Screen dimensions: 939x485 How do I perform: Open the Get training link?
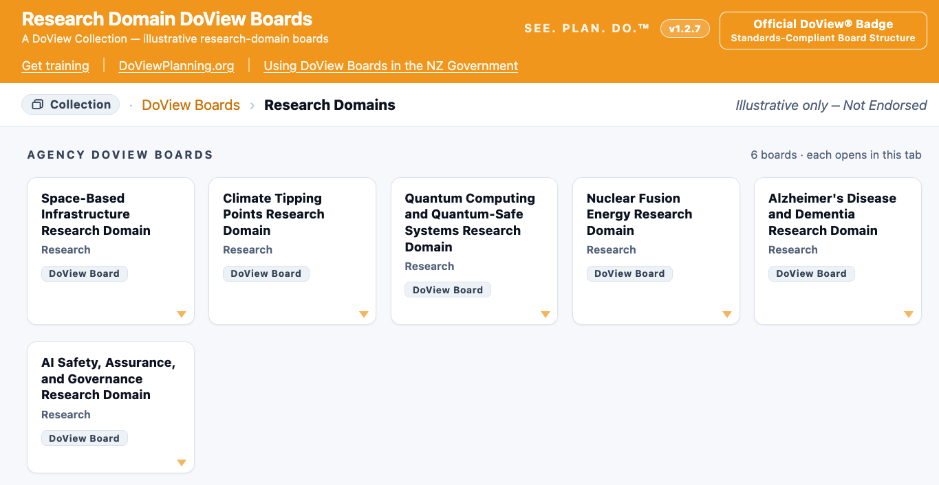click(56, 66)
